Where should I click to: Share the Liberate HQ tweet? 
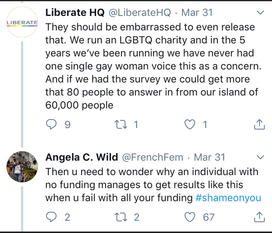point(259,124)
